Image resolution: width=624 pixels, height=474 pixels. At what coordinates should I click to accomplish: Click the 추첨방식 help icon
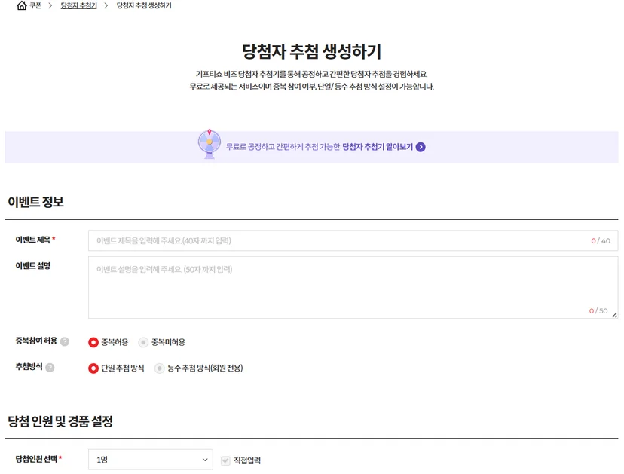pos(50,367)
